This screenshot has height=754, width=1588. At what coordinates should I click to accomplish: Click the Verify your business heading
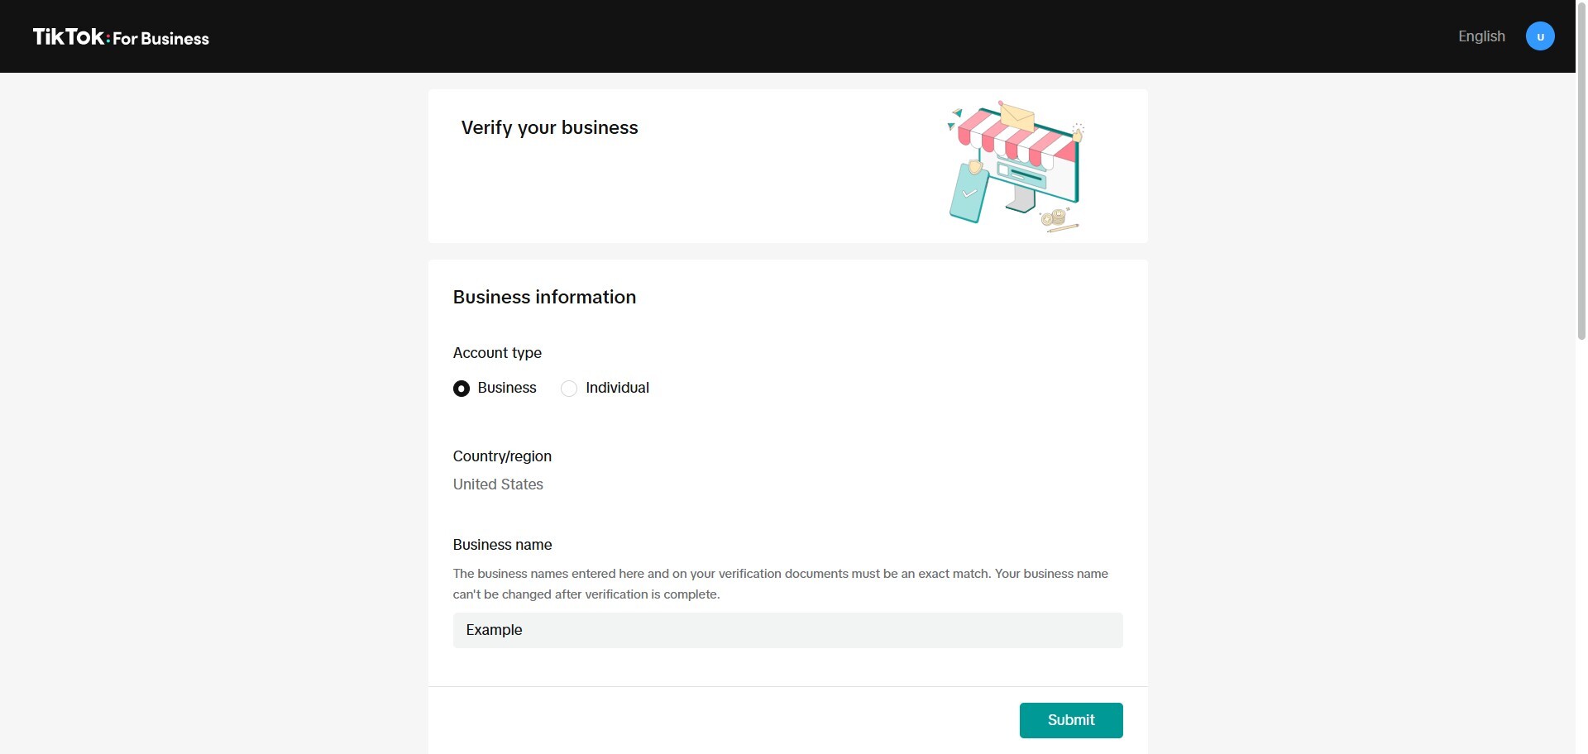click(x=549, y=127)
